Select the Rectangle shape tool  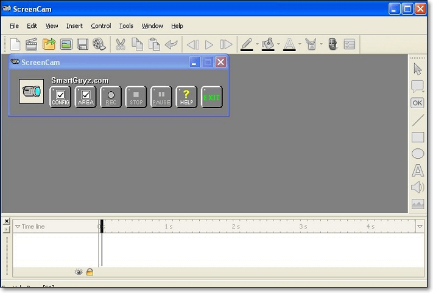click(418, 137)
